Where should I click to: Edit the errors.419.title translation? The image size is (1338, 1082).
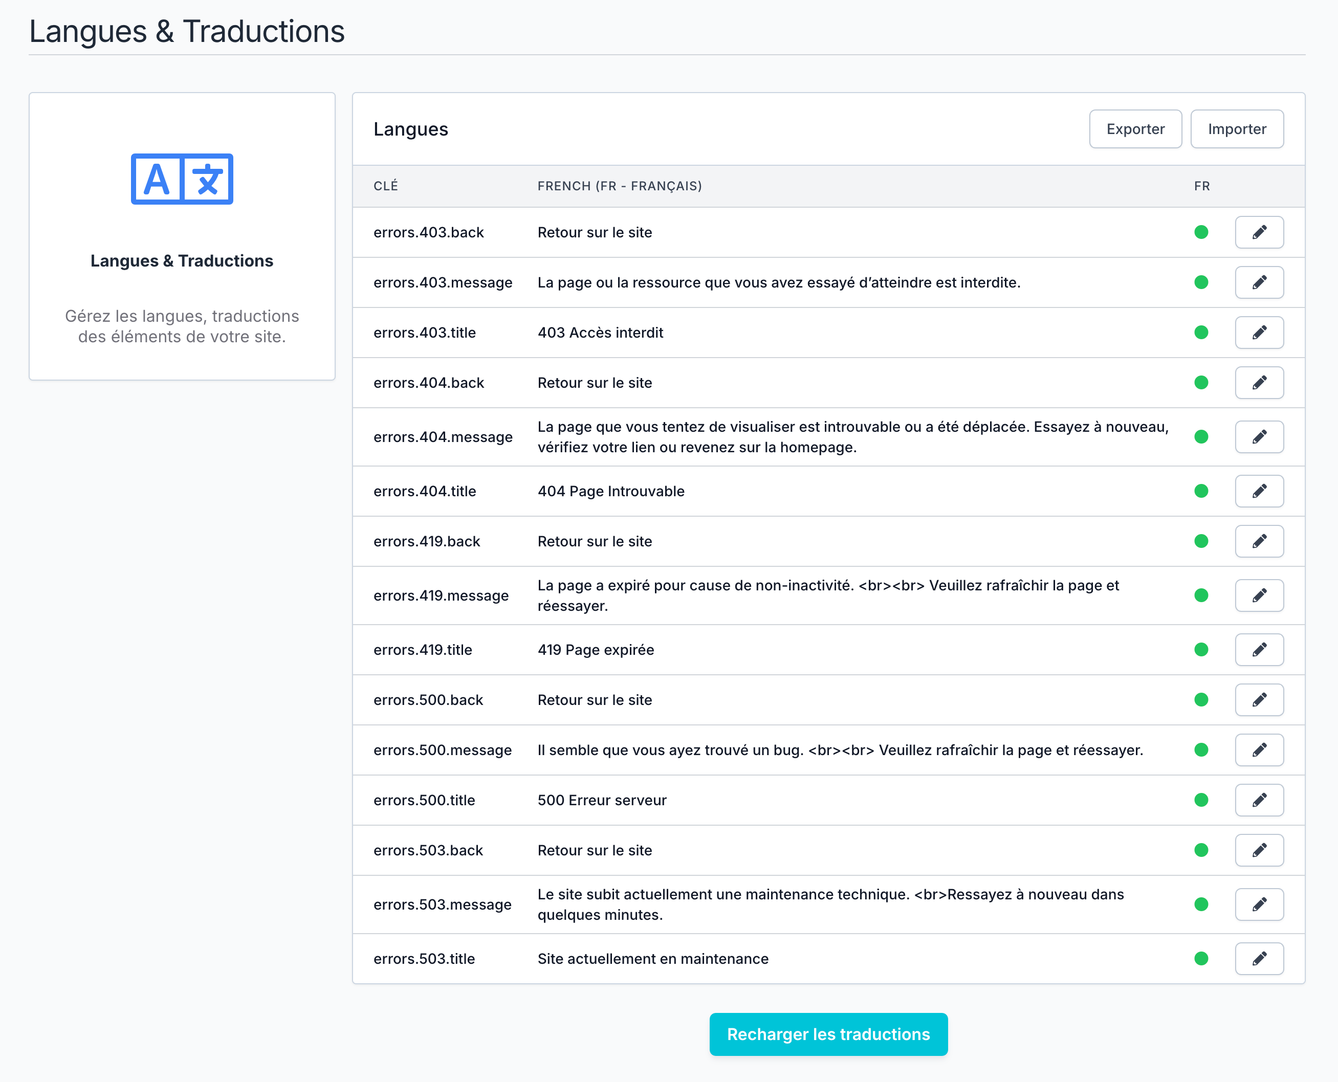1259,649
